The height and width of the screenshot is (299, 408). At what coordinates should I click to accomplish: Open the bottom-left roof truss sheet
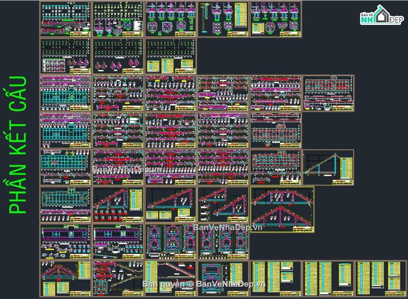[x=65, y=278]
